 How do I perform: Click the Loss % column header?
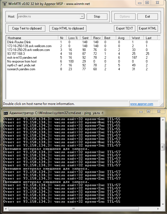tap(73, 38)
